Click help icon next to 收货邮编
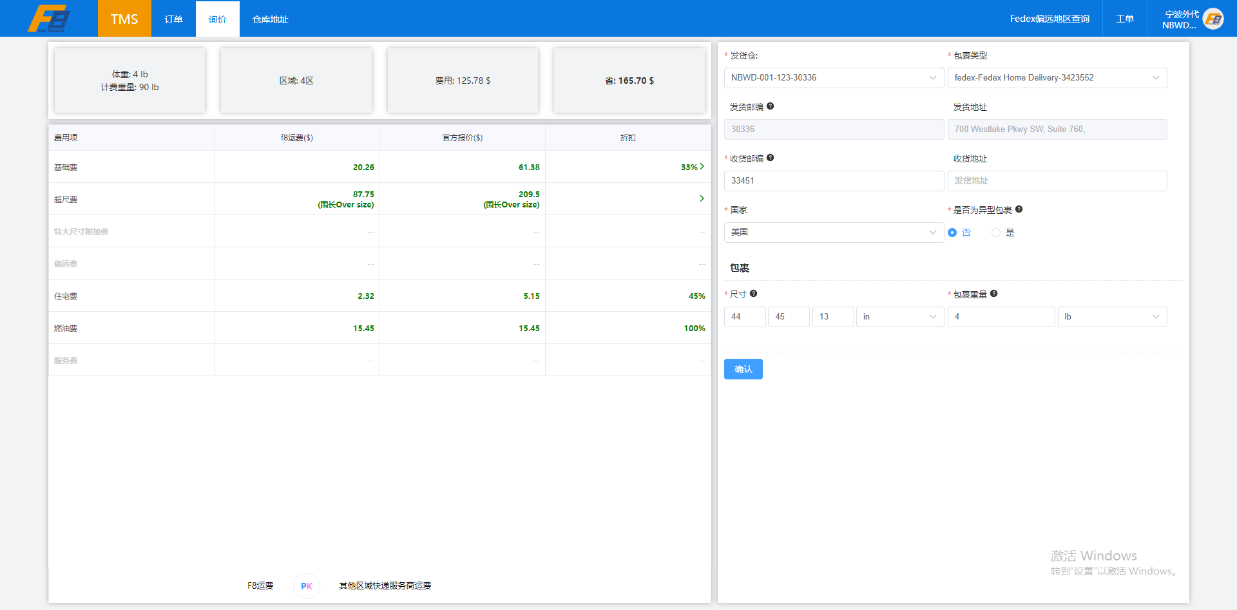 tap(771, 158)
